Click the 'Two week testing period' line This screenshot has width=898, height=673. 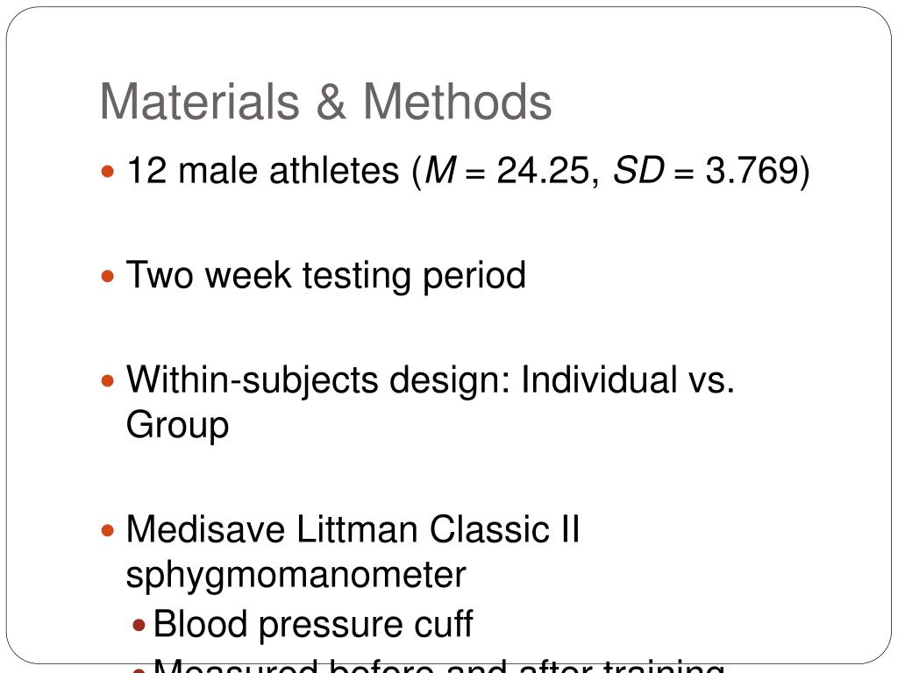326,275
